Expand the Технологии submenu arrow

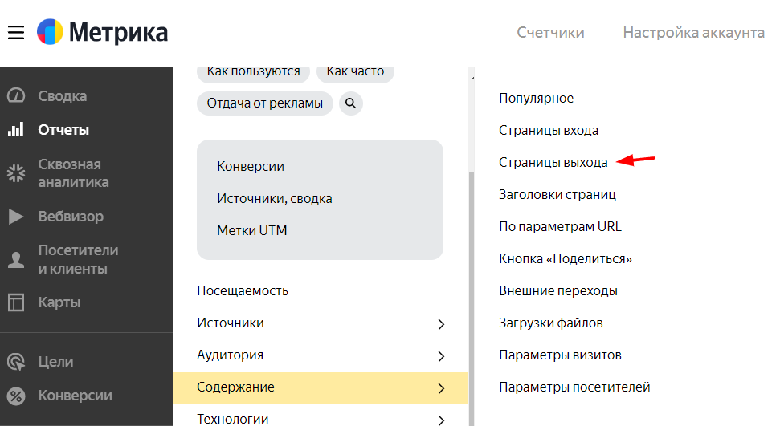[441, 420]
